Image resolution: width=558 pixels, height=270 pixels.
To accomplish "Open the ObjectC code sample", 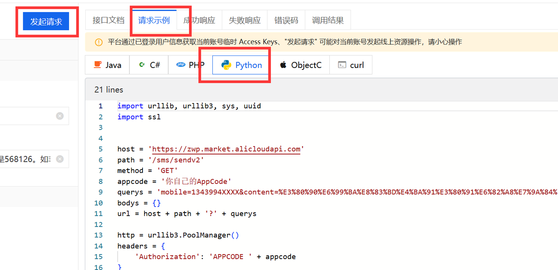I will point(301,65).
